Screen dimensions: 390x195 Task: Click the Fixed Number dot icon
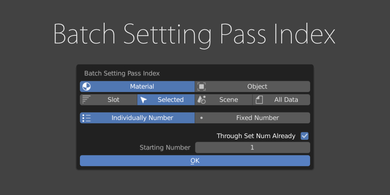point(201,118)
